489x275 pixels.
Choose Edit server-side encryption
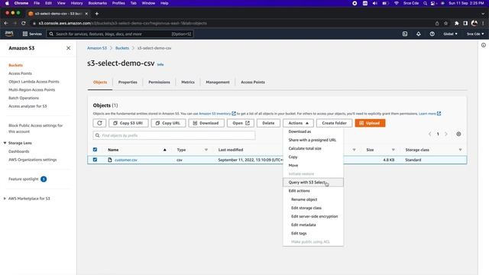click(x=313, y=216)
